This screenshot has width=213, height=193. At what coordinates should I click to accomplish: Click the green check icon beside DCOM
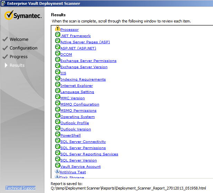tap(58, 53)
